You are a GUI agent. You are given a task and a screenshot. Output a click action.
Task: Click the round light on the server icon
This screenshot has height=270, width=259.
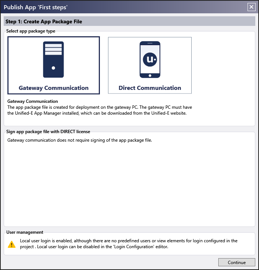pyautogui.click(x=53, y=68)
